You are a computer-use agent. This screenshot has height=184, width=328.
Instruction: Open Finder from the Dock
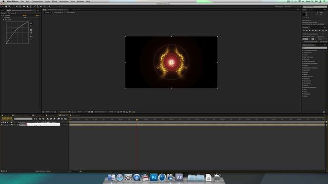point(111,177)
